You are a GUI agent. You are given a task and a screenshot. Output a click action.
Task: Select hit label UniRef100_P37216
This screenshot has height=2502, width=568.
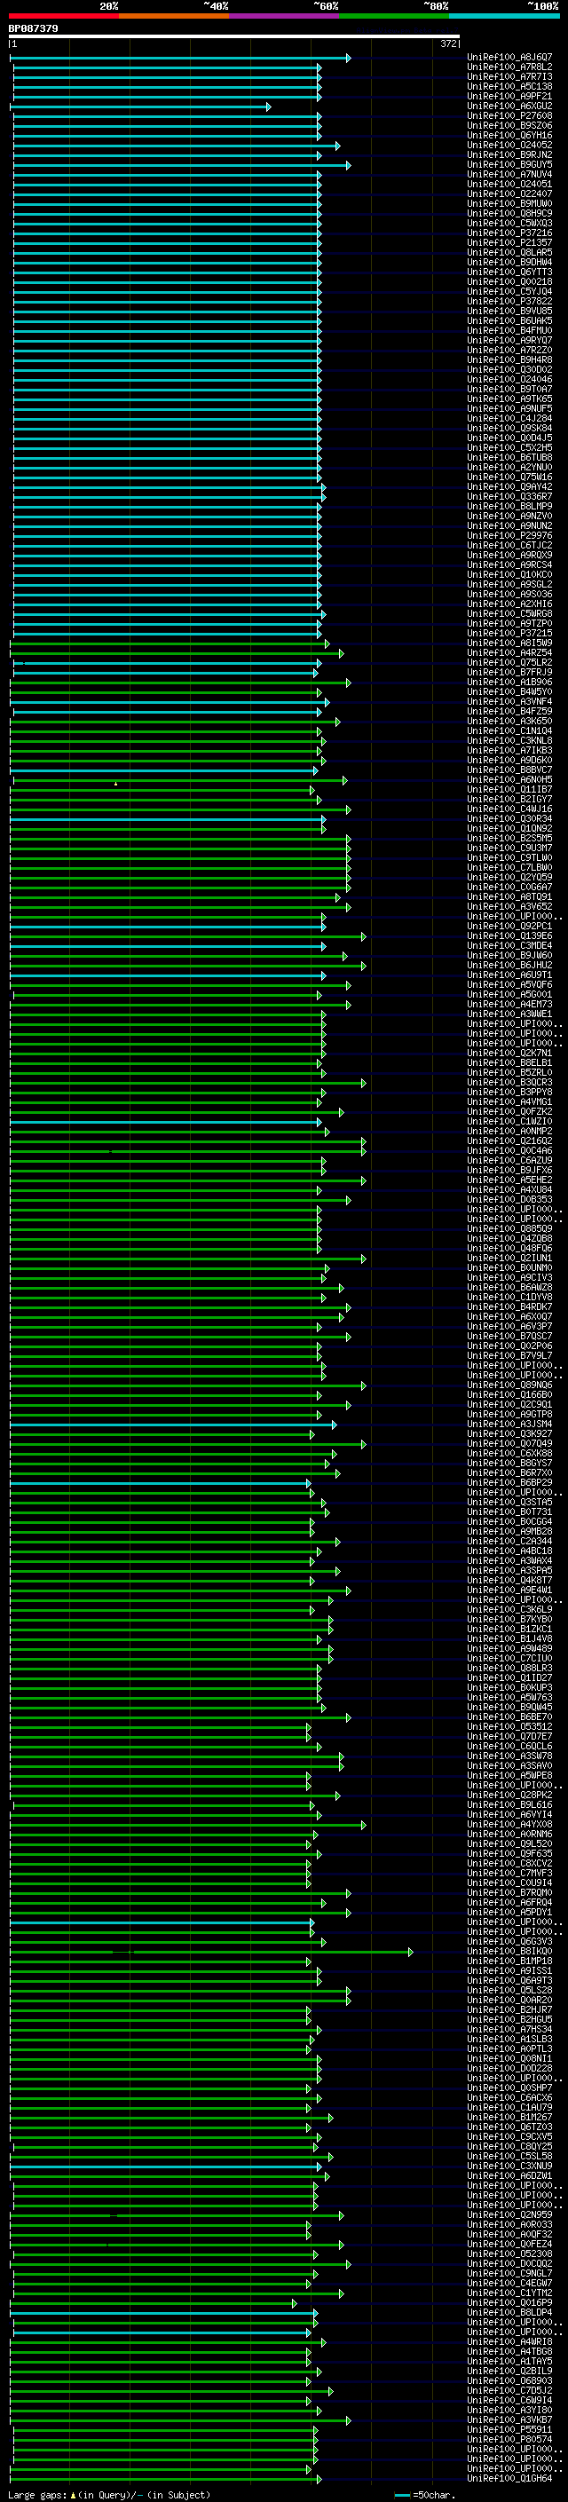[x=509, y=233]
